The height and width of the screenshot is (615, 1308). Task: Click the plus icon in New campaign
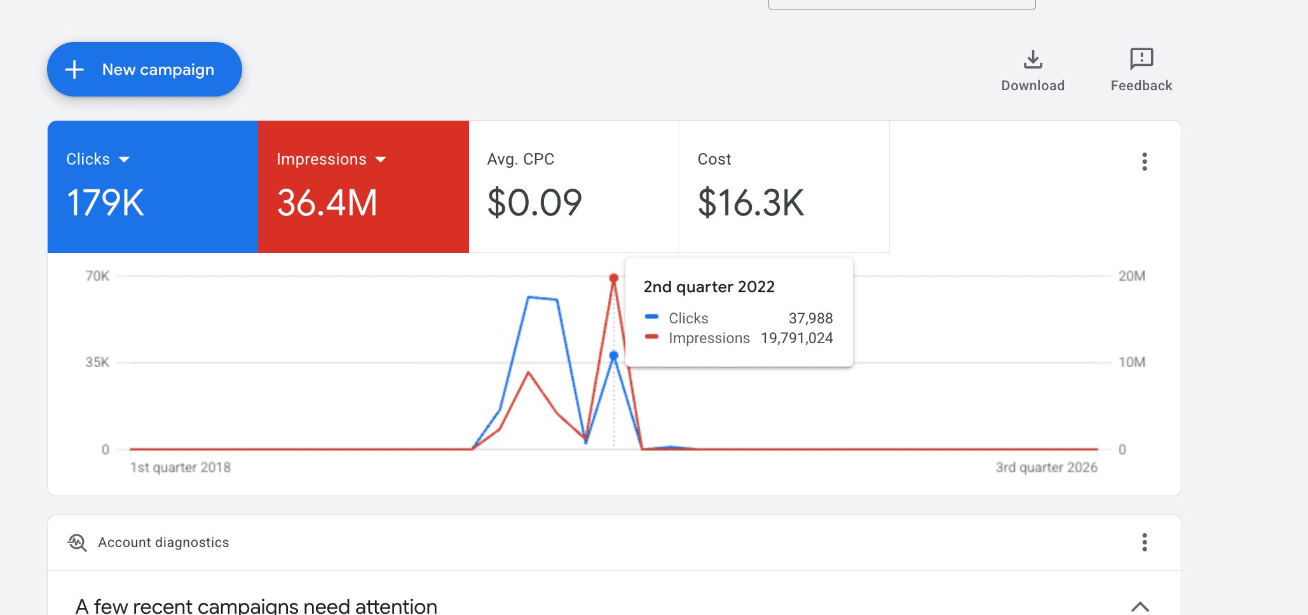tap(74, 69)
